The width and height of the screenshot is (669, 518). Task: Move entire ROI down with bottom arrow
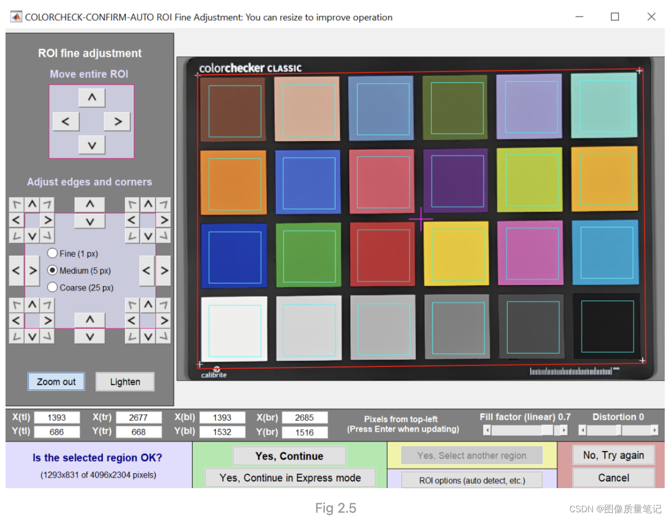(x=92, y=145)
